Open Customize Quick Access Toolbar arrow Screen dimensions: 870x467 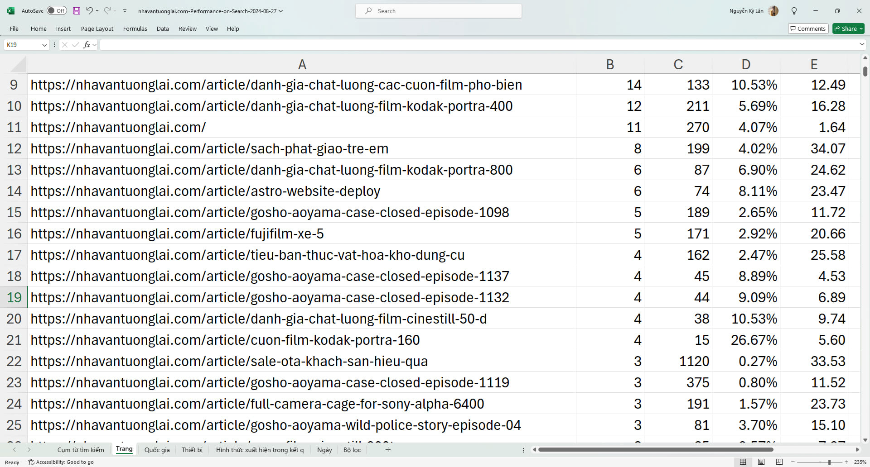pyautogui.click(x=125, y=11)
